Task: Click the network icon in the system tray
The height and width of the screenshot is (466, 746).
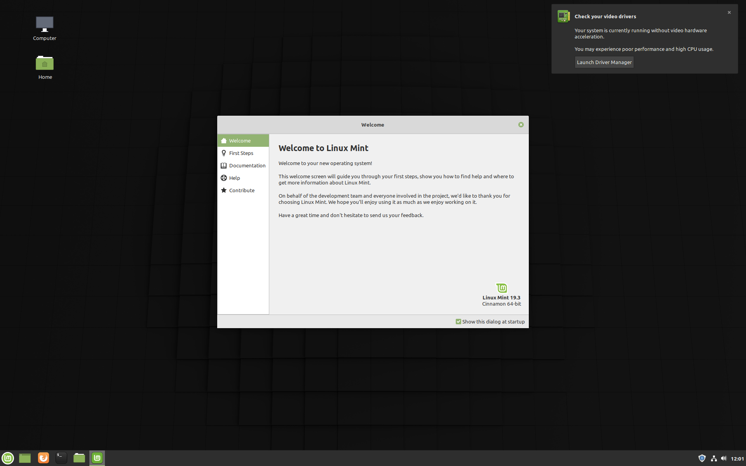Action: 714,458
